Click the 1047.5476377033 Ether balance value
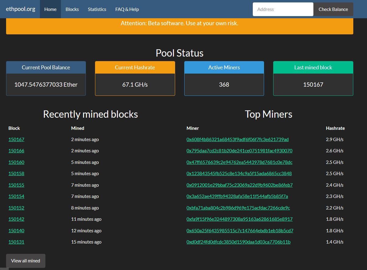Image resolution: width=367 pixels, height=270 pixels. coord(46,85)
